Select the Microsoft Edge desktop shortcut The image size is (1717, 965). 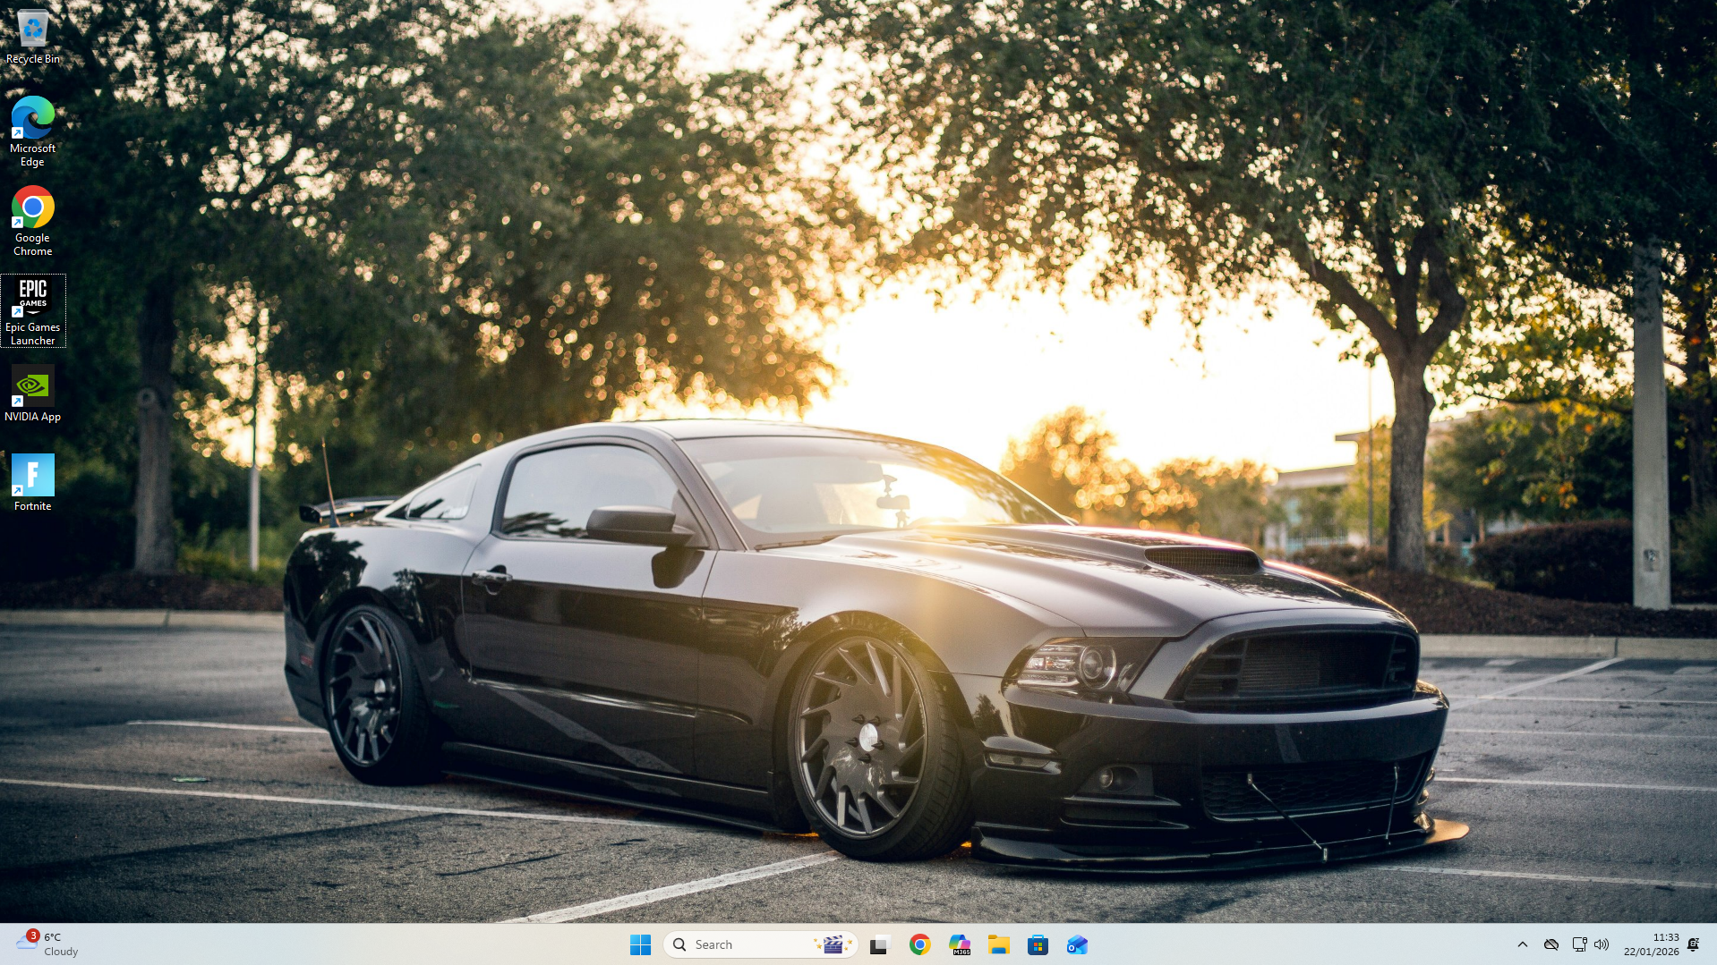33,131
